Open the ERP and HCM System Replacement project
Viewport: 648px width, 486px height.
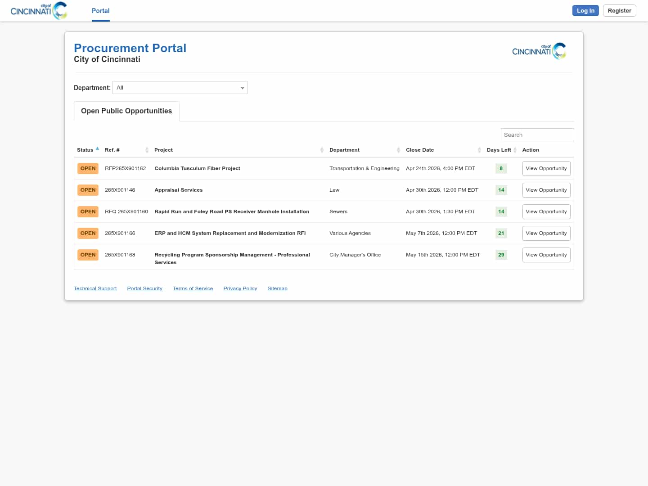point(230,233)
